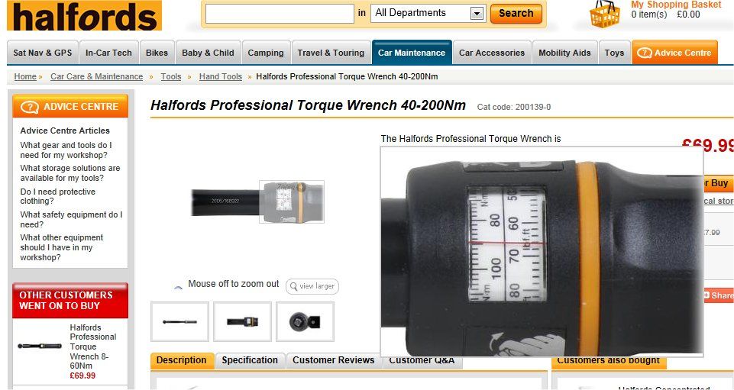This screenshot has width=734, height=390.
Task: Click the Search button
Action: click(x=516, y=14)
